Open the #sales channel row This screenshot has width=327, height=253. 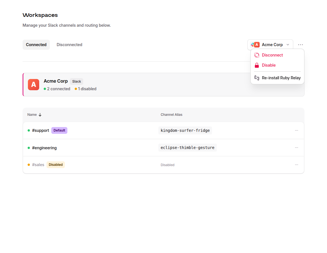163,165
